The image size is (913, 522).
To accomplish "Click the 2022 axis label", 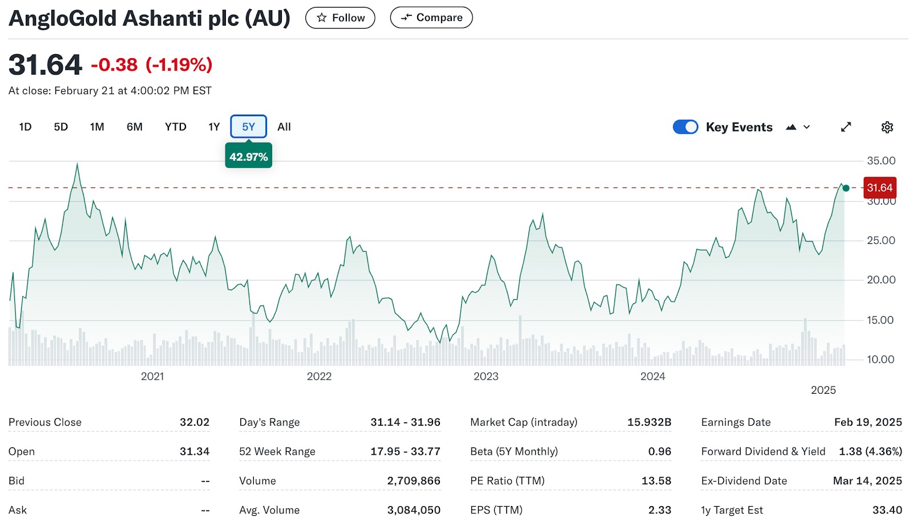I will (319, 376).
